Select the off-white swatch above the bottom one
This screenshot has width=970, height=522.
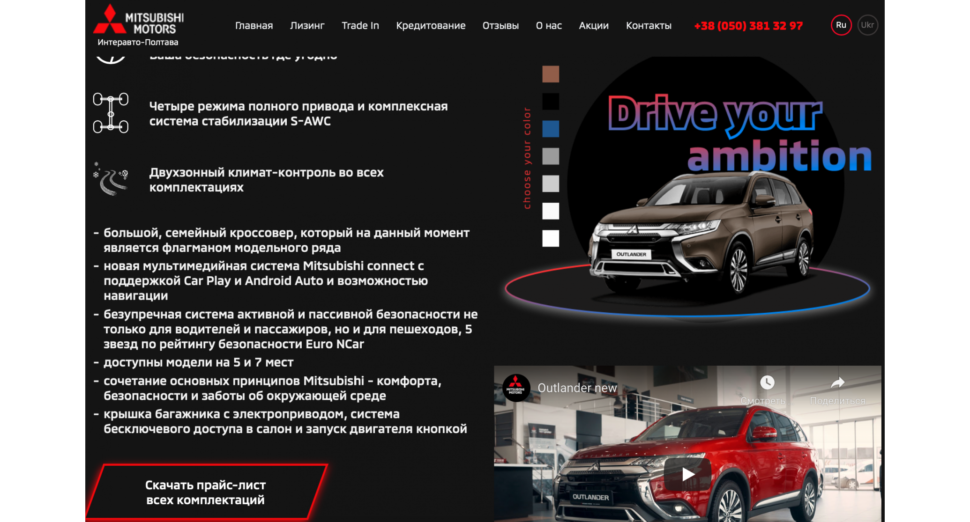coord(551,211)
